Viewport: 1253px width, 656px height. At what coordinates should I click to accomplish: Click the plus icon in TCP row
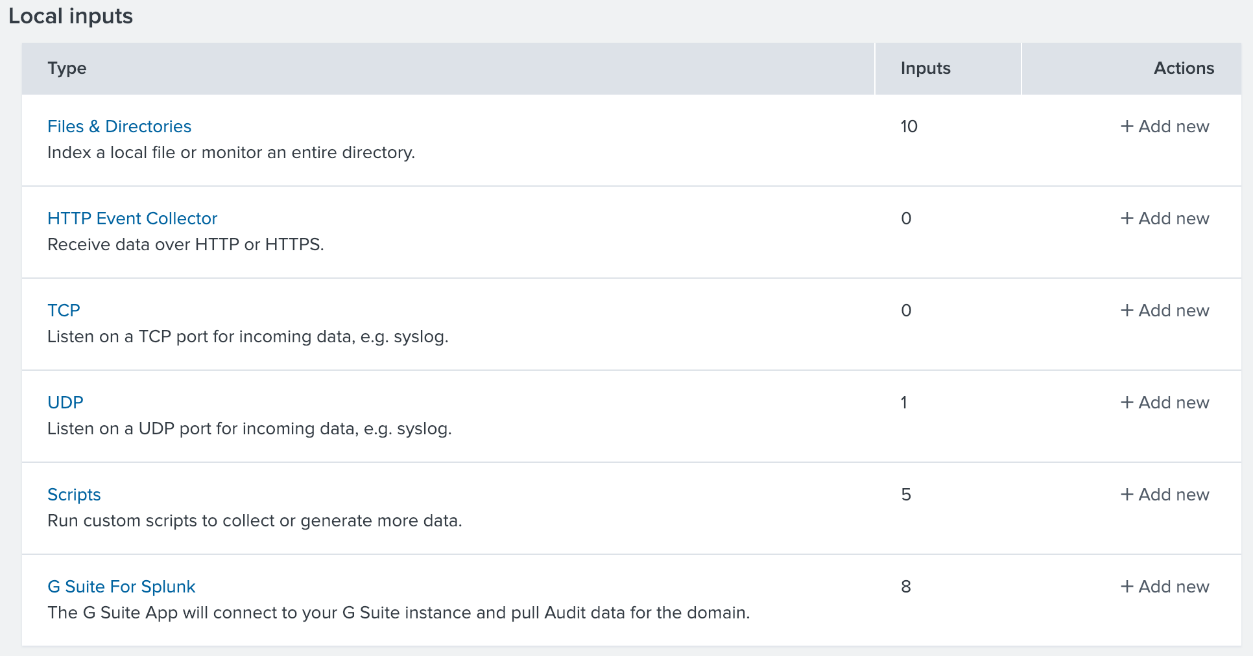pos(1127,310)
